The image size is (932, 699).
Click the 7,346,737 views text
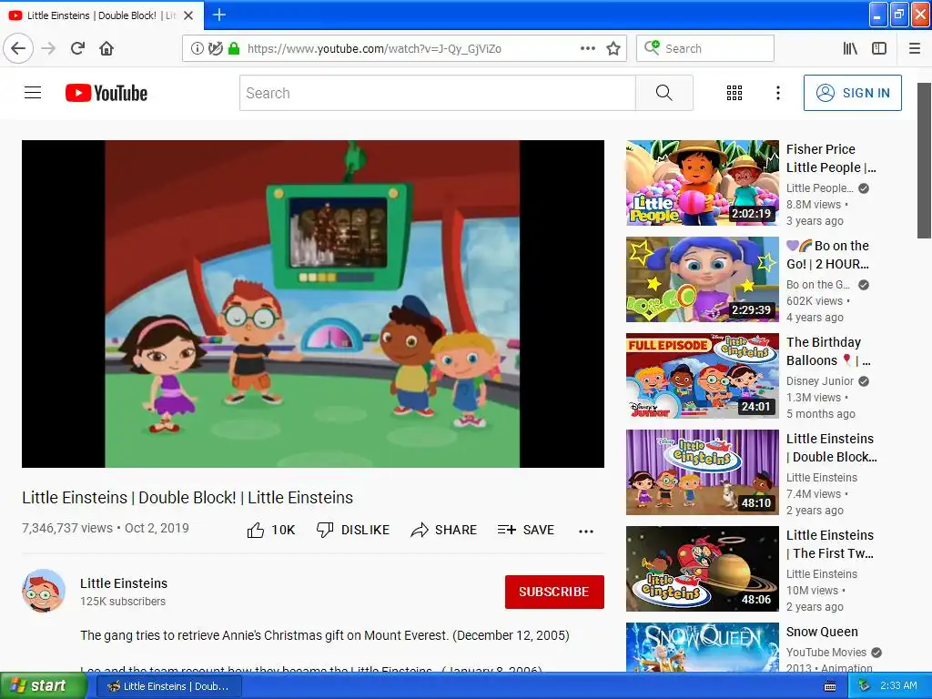[67, 528]
